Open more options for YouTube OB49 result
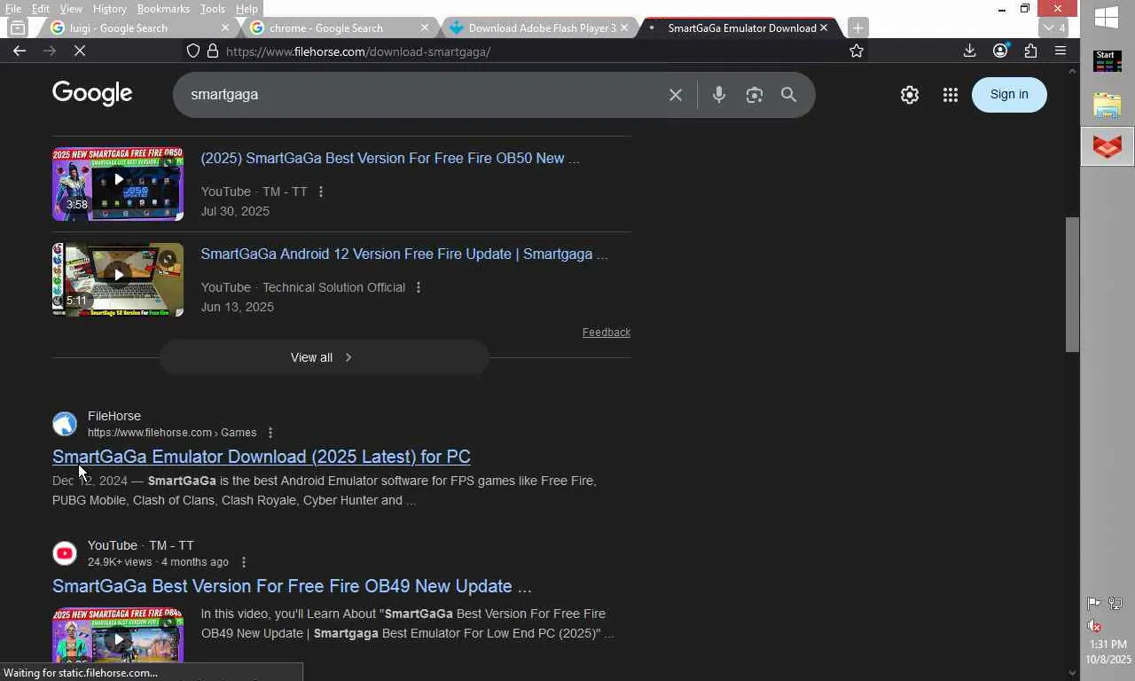The image size is (1135, 681). tap(244, 562)
